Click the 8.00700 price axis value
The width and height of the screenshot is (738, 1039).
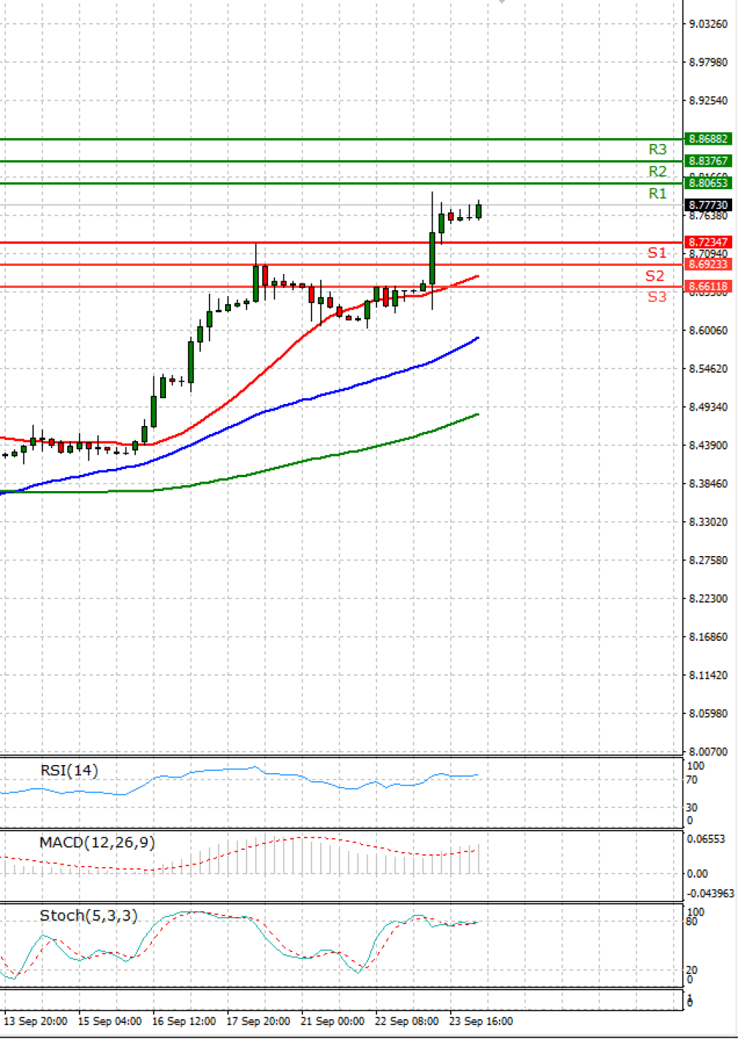(x=708, y=752)
